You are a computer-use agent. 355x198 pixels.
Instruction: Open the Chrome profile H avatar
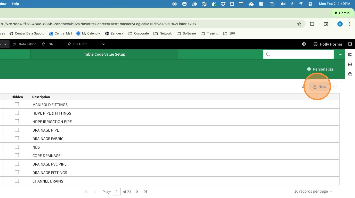tap(340, 24)
